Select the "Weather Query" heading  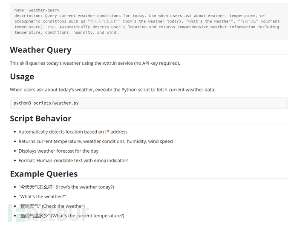[40, 50]
